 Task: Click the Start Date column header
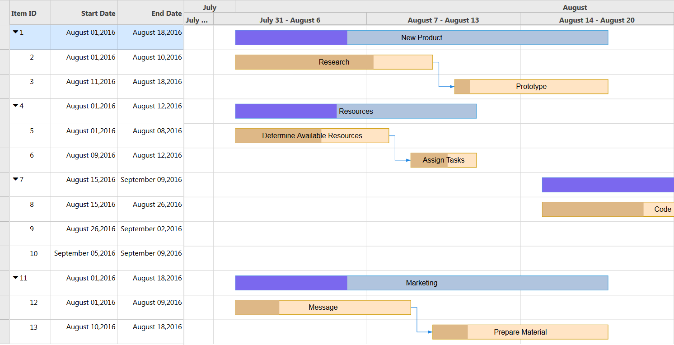click(x=84, y=13)
